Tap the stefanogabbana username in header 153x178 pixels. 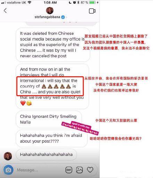pos(47,17)
